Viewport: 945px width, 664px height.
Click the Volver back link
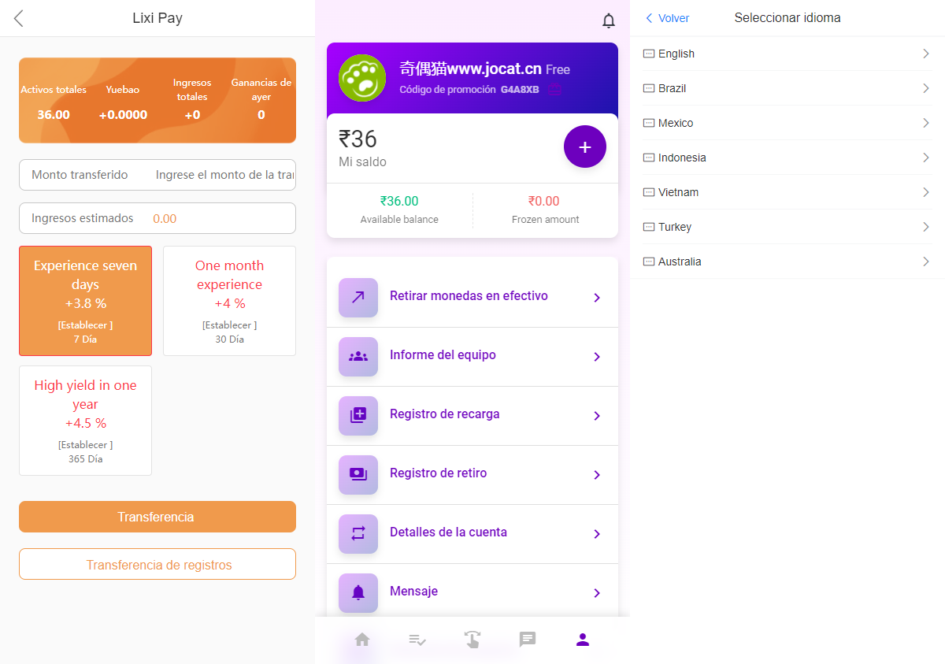(x=668, y=18)
